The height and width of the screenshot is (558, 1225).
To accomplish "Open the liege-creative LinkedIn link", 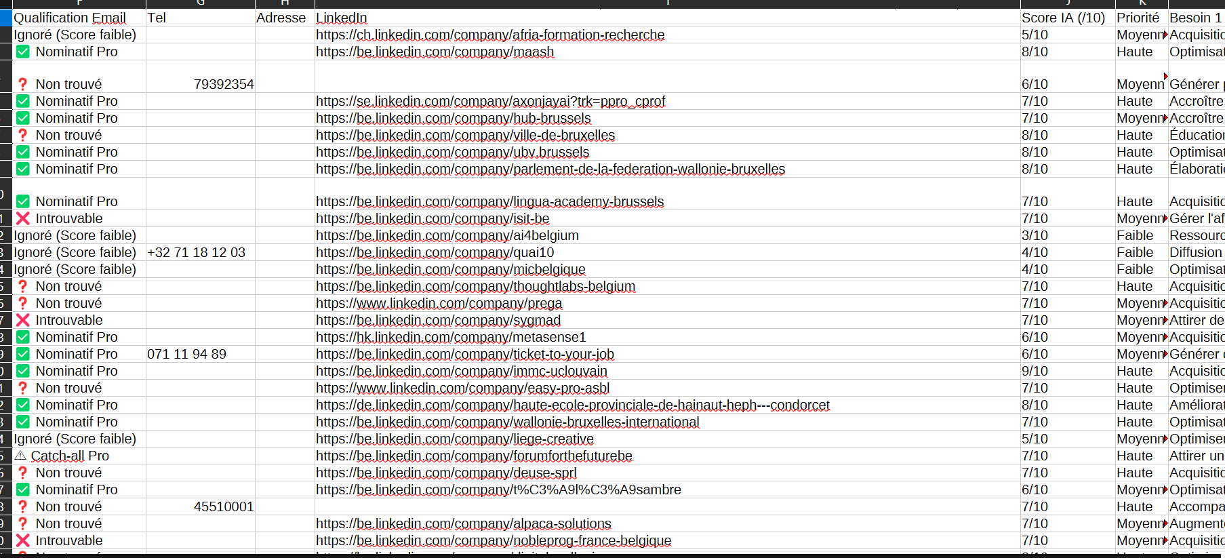I will pyautogui.click(x=454, y=439).
